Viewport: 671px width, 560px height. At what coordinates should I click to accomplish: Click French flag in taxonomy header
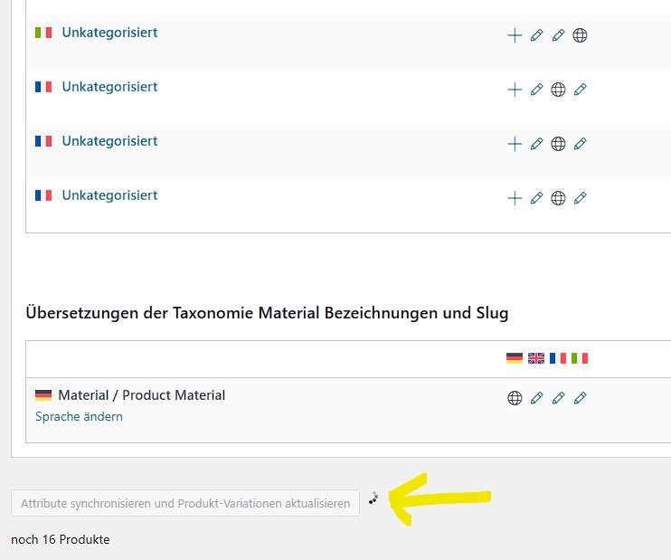coord(558,358)
